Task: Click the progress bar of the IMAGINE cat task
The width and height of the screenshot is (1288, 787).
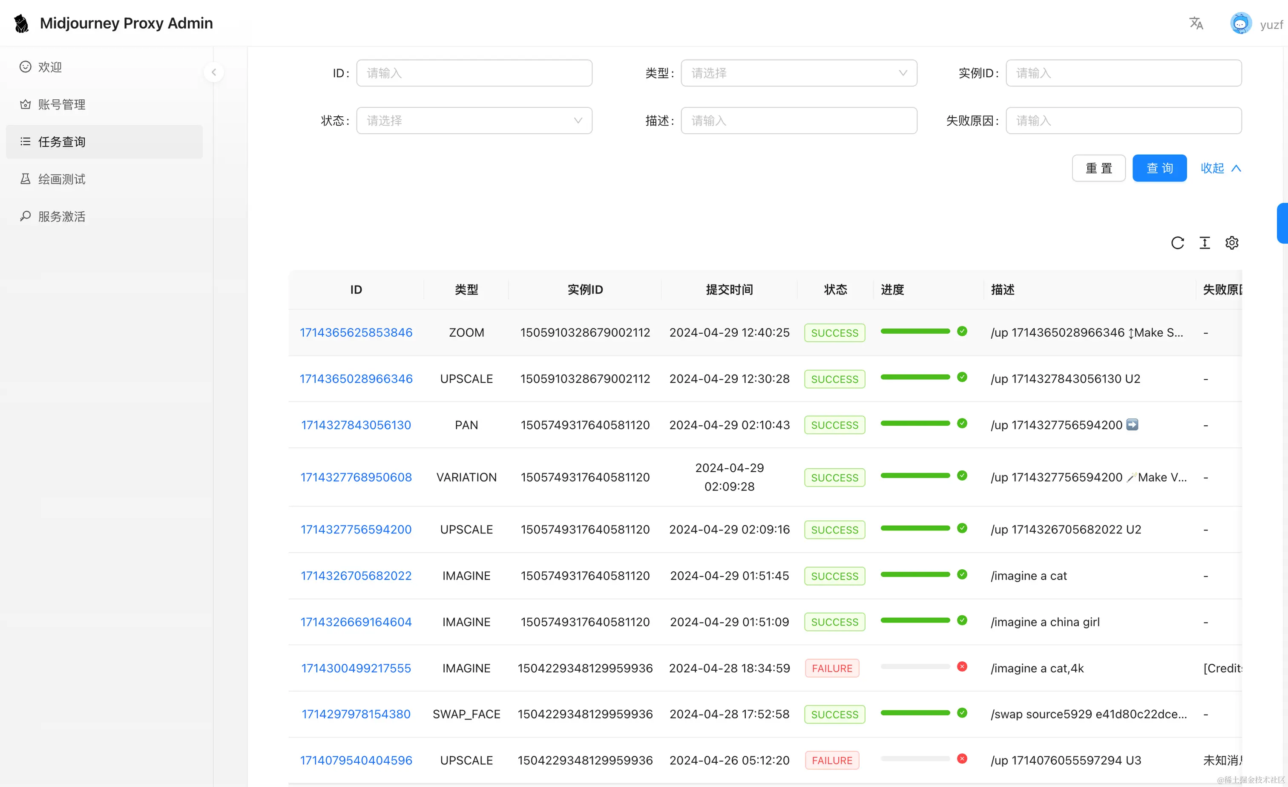Action: click(x=915, y=574)
